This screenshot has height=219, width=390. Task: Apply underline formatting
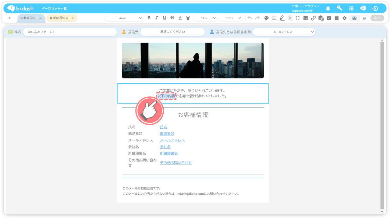tap(165, 18)
